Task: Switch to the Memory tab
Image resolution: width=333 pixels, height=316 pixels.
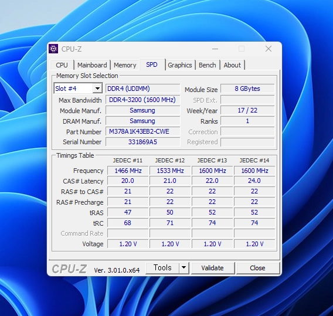Action: tap(125, 65)
